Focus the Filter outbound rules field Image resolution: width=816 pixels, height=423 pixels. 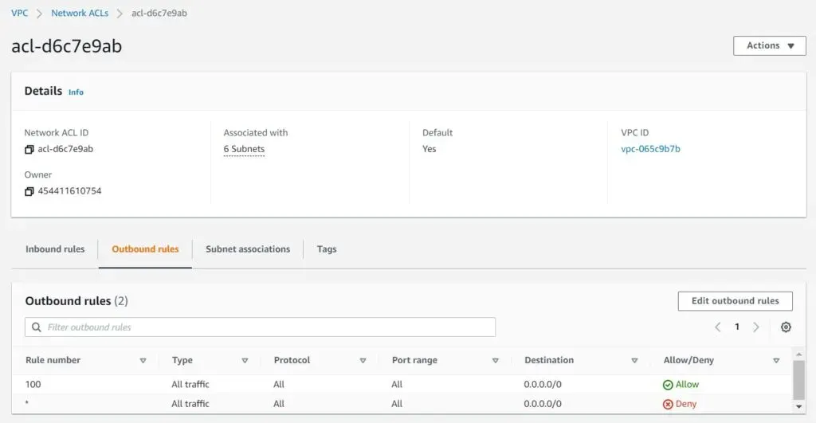[x=261, y=327]
